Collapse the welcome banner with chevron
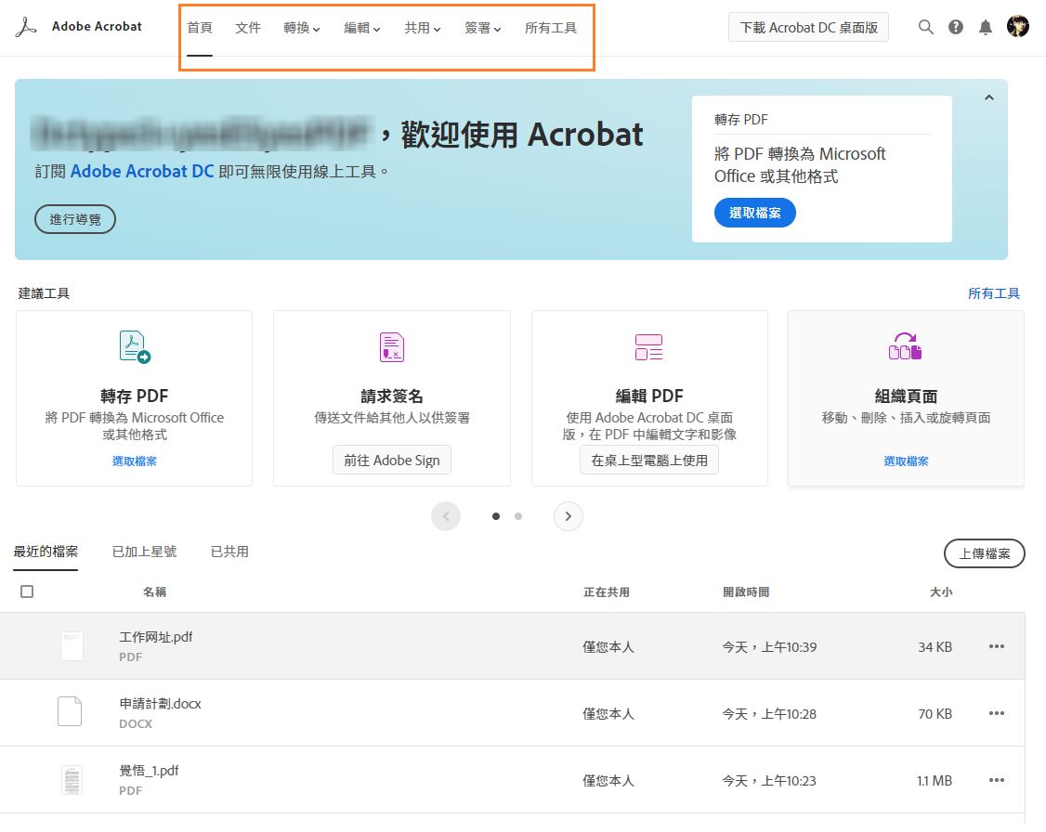This screenshot has height=832, width=1046. pyautogui.click(x=989, y=97)
